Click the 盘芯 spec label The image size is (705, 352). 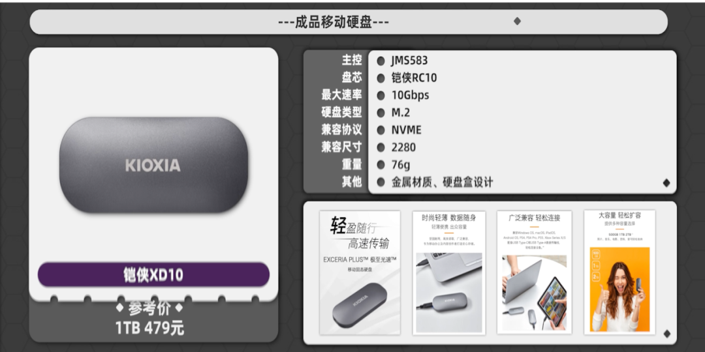point(352,77)
